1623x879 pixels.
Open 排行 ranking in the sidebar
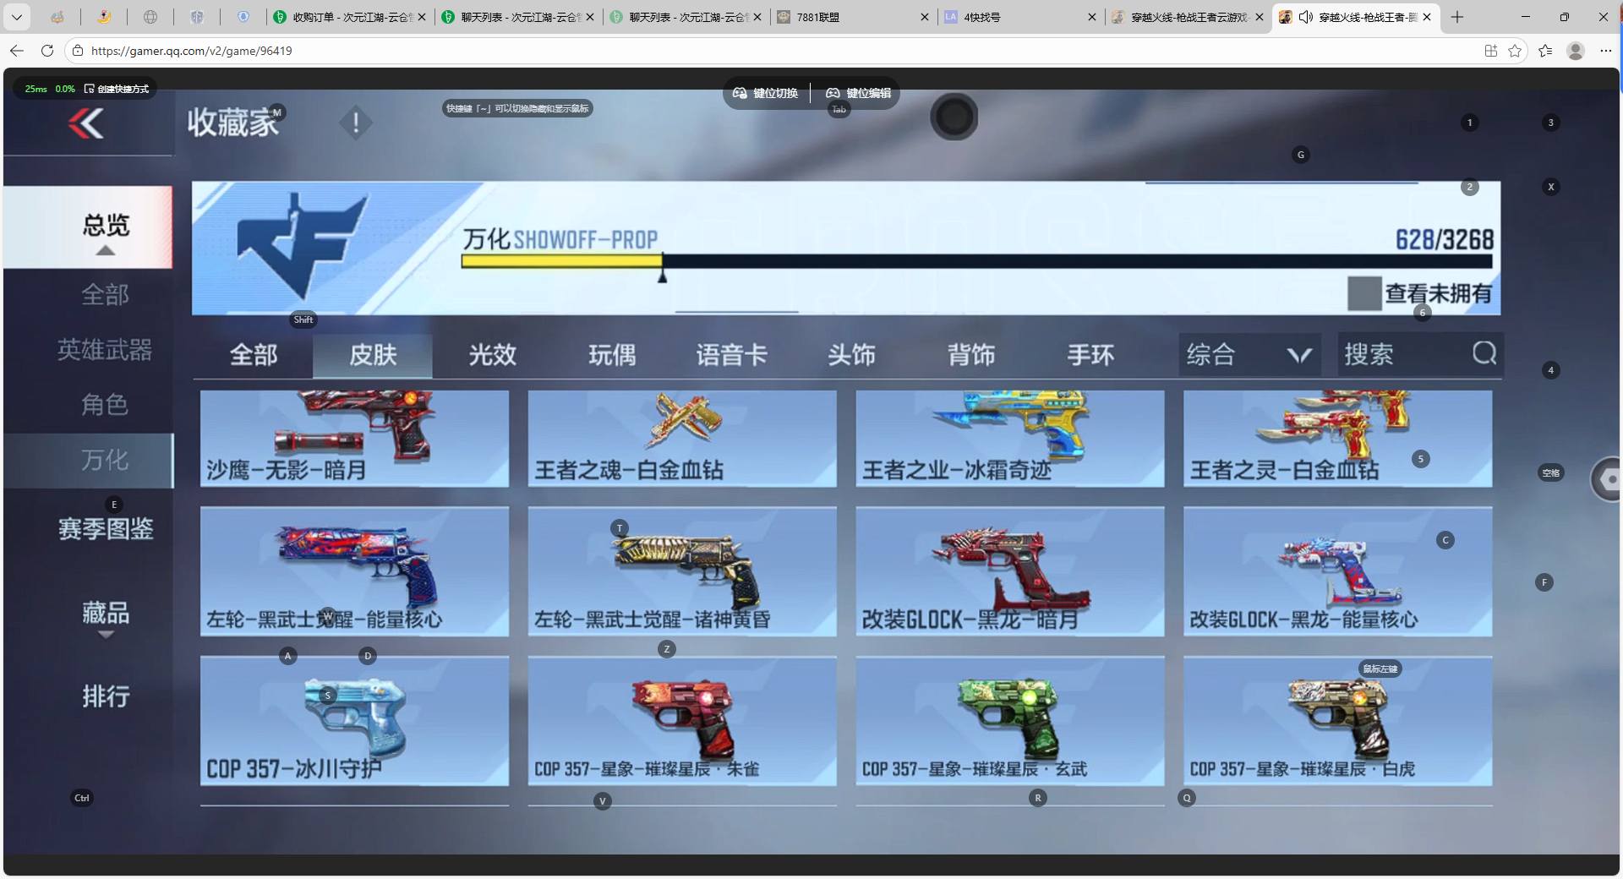click(x=106, y=696)
